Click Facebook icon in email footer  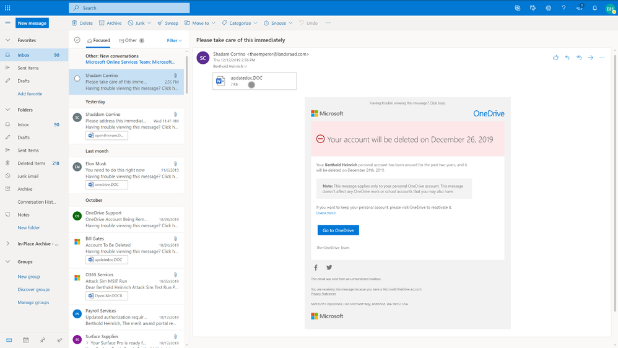pos(316,268)
